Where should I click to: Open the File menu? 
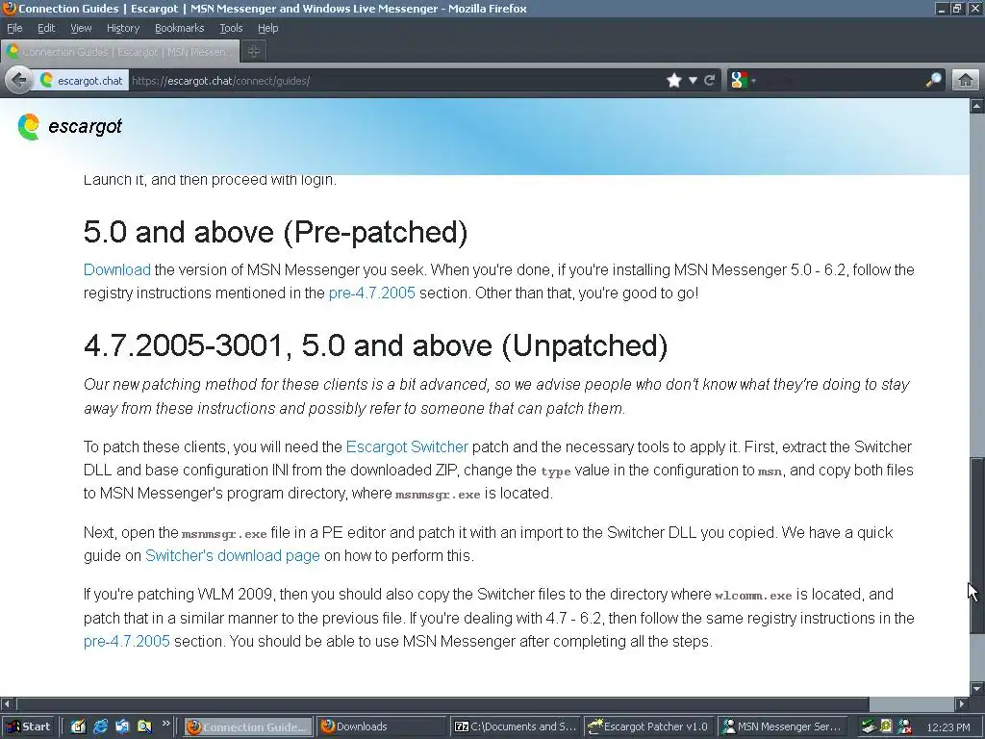tap(14, 28)
